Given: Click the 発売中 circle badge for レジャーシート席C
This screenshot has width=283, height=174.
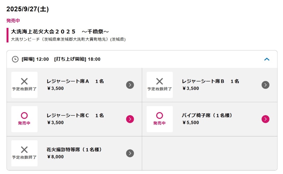Looking at the screenshot, I should [24, 119].
